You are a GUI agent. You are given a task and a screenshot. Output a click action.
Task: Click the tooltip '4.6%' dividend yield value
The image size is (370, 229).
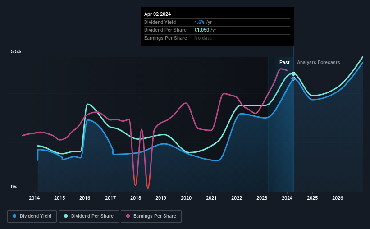click(199, 22)
